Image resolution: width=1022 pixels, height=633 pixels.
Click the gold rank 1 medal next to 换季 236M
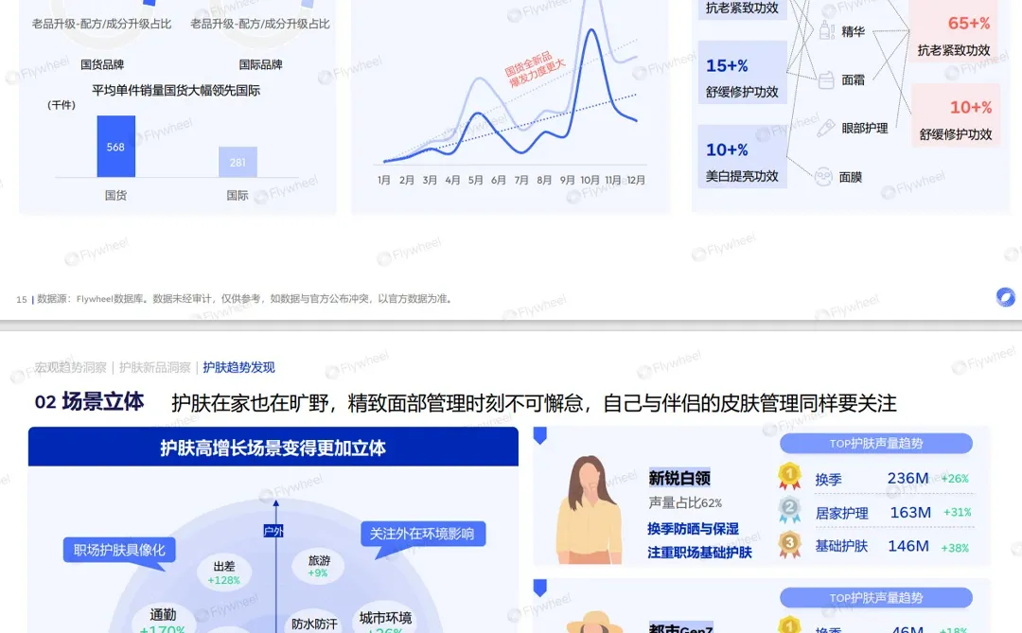click(789, 476)
